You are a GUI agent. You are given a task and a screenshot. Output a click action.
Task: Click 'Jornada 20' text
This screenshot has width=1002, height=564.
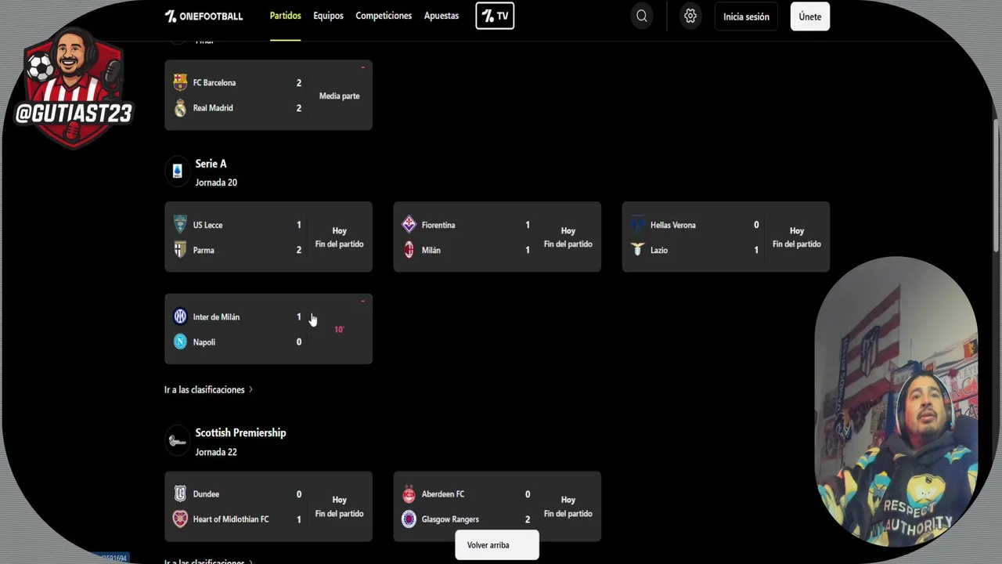[216, 183]
